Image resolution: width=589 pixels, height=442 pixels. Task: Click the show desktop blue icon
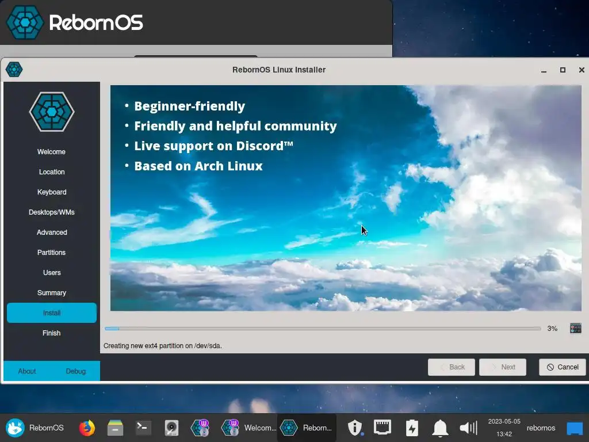[575, 428]
